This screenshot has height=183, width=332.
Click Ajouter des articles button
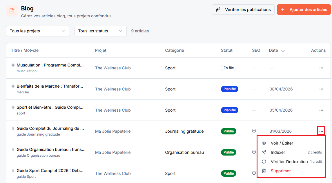click(304, 10)
